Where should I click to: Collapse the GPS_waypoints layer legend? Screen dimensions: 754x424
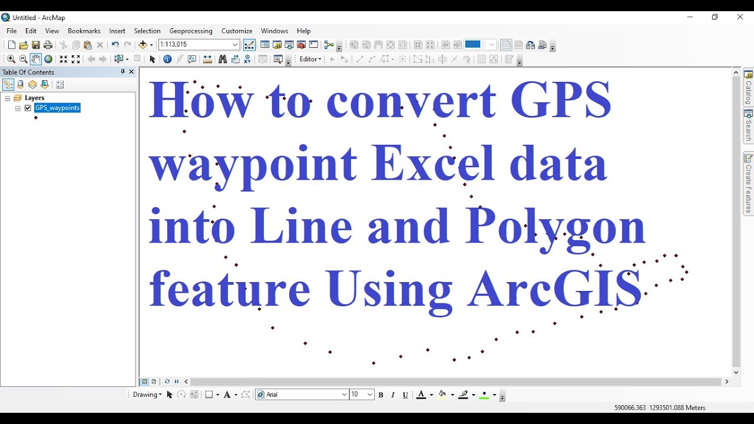pos(18,108)
